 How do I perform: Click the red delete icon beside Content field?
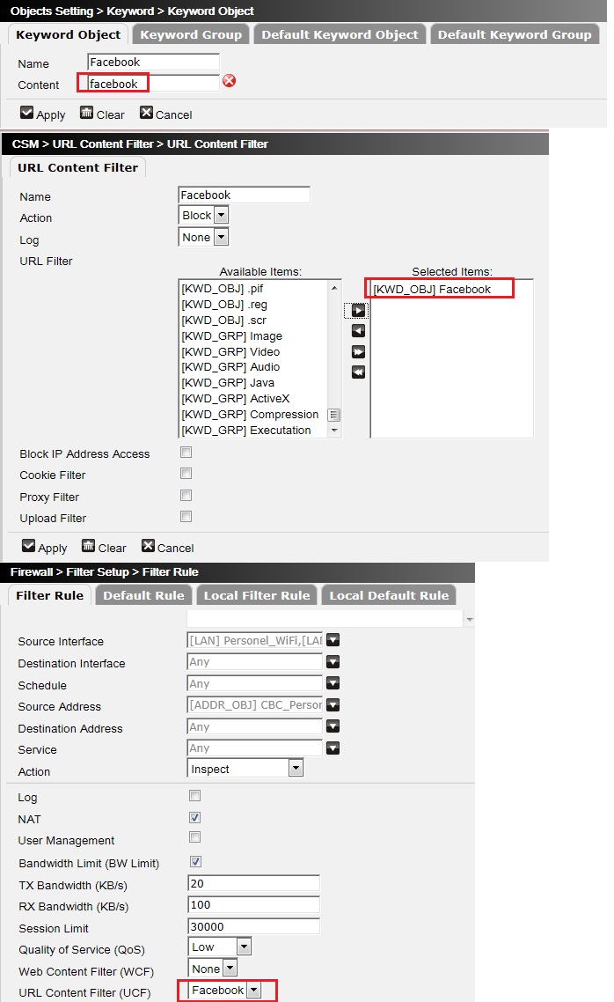click(x=229, y=82)
